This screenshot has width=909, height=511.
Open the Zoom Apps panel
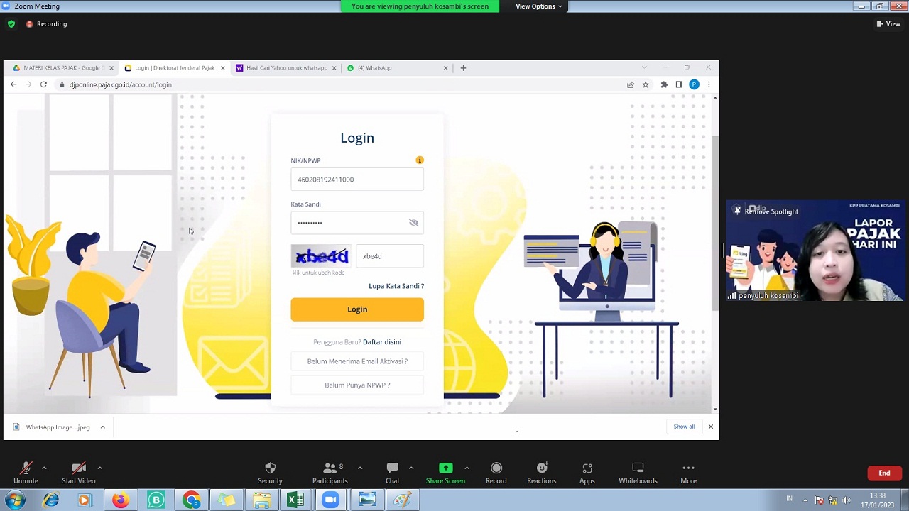587,473
